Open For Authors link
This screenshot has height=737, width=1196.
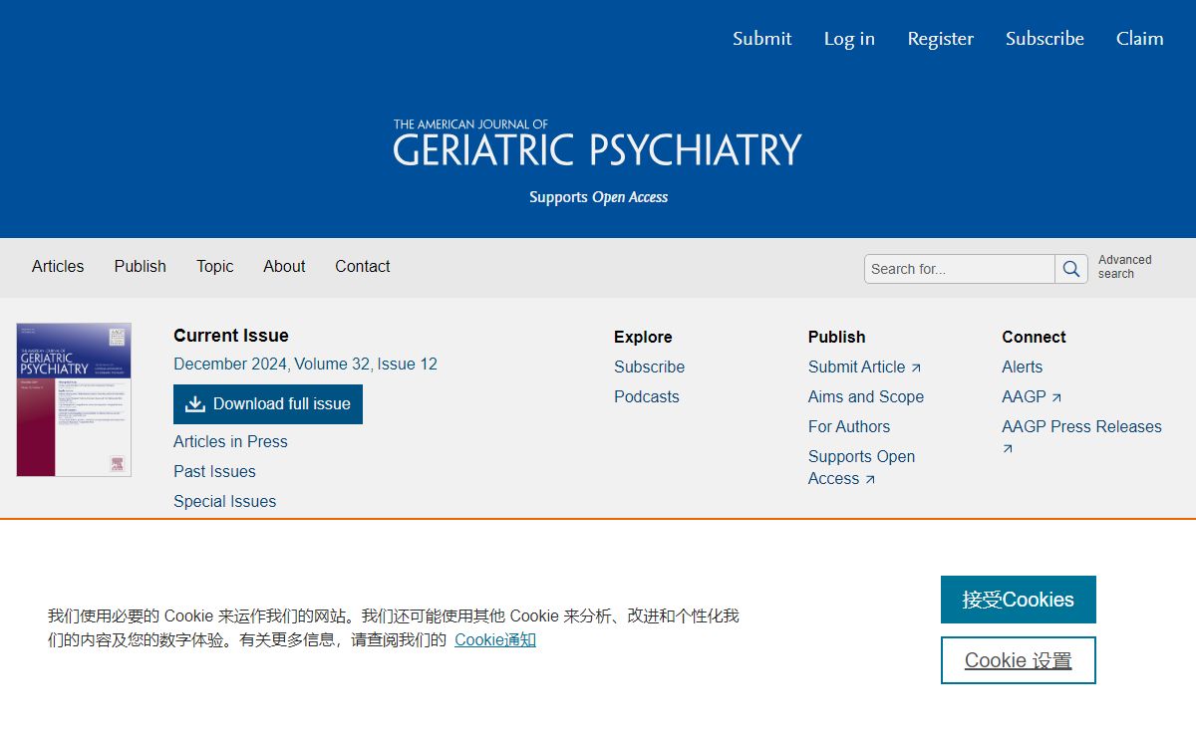(x=849, y=426)
